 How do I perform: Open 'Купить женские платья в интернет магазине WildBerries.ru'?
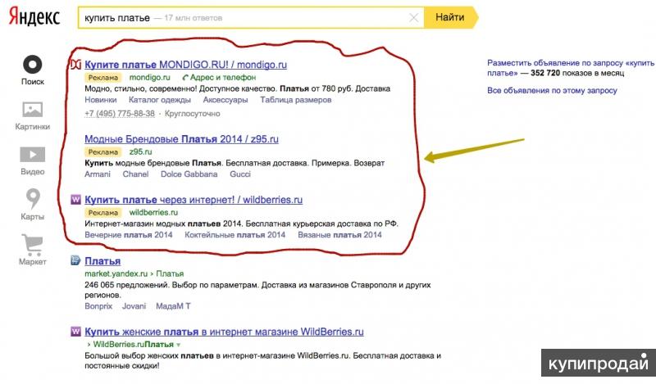point(224,332)
